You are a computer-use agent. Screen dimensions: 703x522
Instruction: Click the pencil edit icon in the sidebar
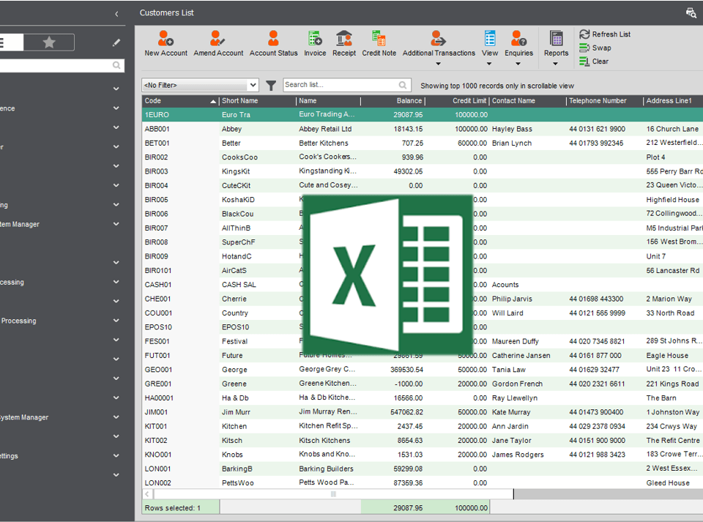tap(116, 42)
